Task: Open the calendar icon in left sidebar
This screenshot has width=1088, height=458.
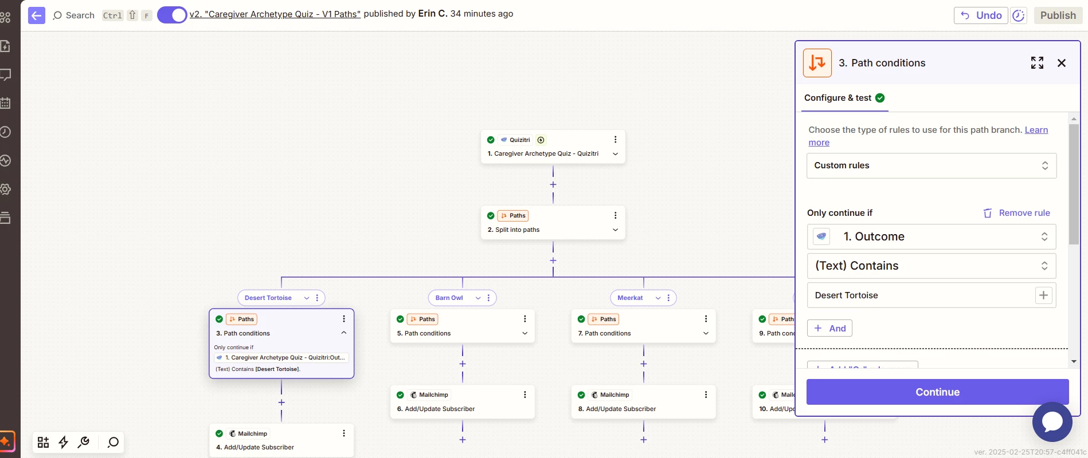Action: point(5,103)
